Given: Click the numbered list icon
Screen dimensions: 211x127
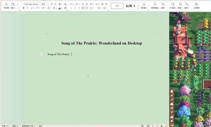Looking at the screenshot, I should (77, 4).
